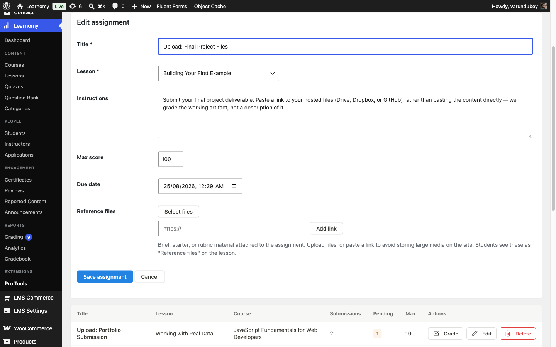The width and height of the screenshot is (556, 347).
Task: Go to Learnomy Dashboard
Action: point(17,40)
